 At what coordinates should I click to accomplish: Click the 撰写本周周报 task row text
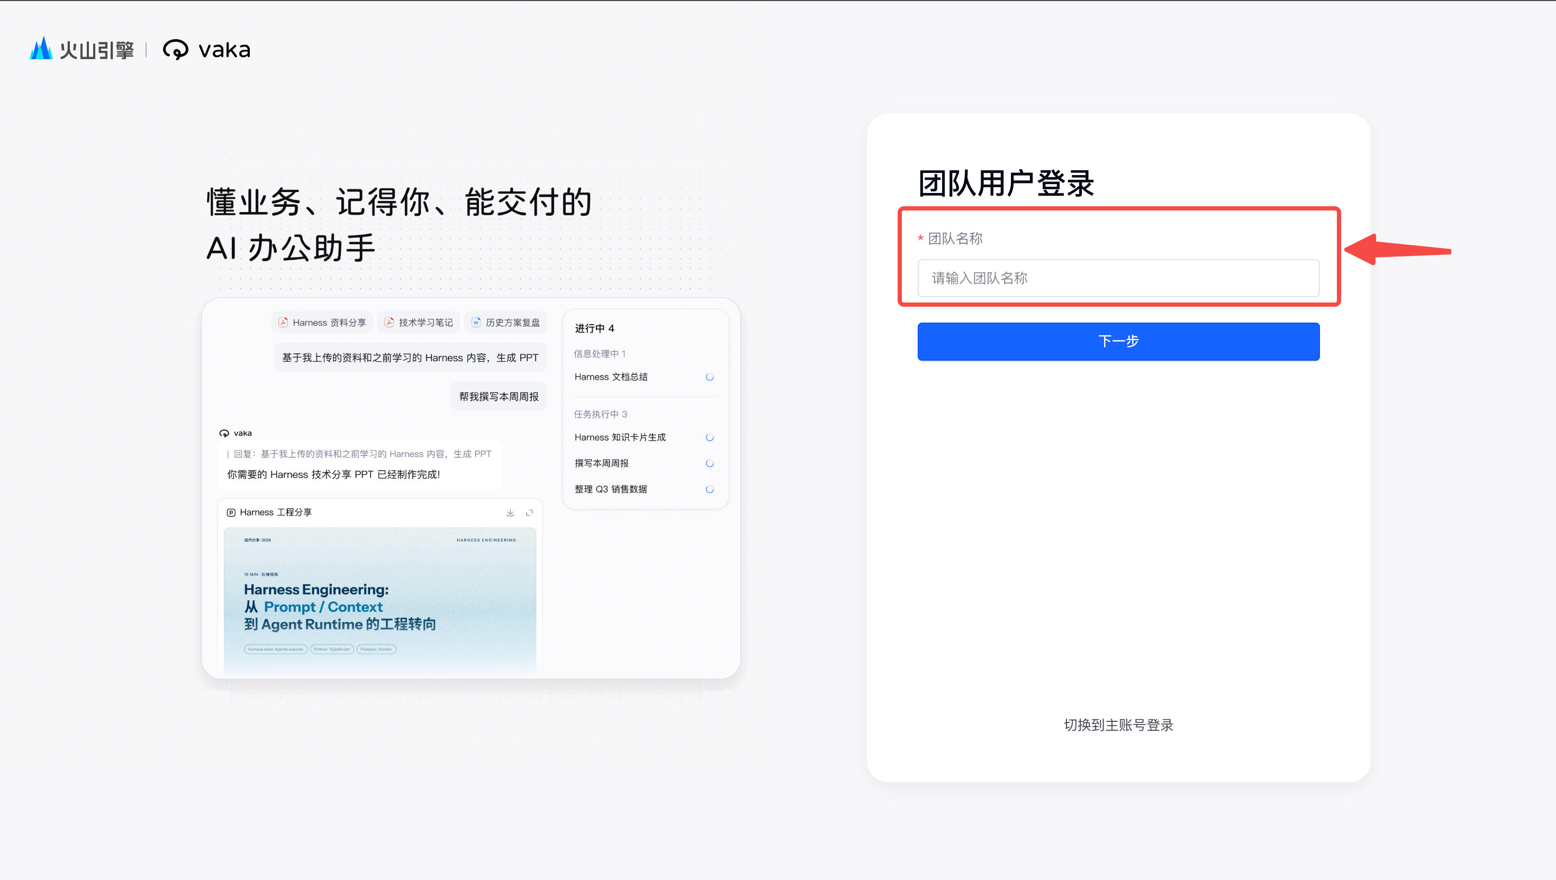click(x=602, y=464)
